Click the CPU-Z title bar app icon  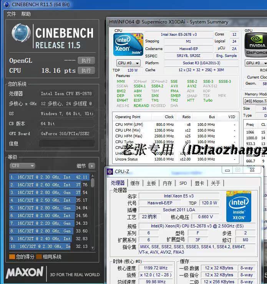110,171
